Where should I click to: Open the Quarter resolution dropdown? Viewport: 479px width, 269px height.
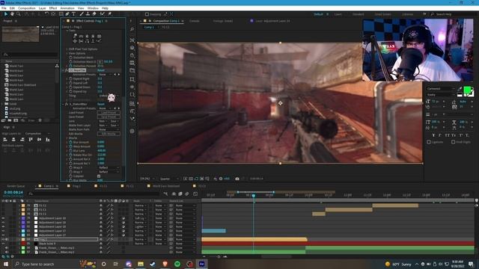[169, 179]
